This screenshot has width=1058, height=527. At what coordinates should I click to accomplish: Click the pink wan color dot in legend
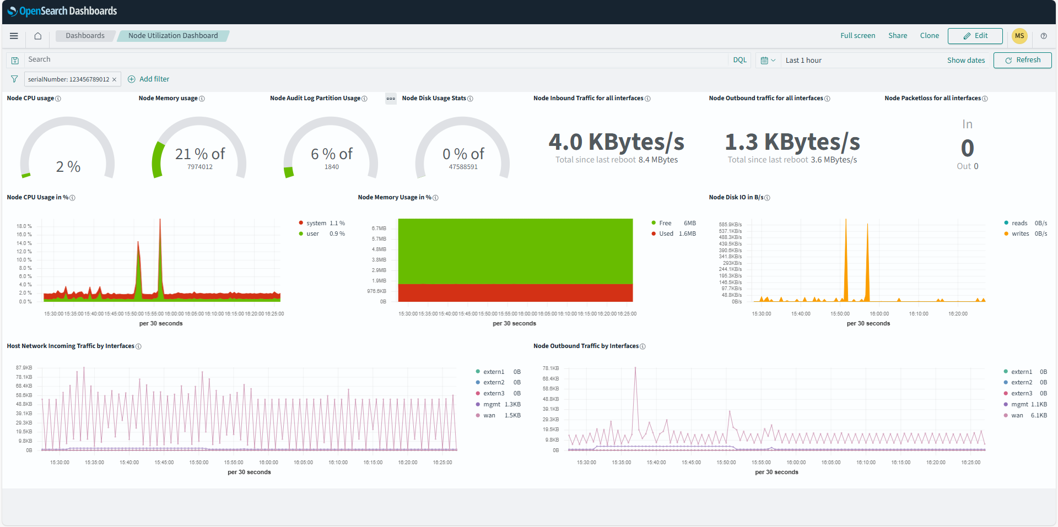478,415
